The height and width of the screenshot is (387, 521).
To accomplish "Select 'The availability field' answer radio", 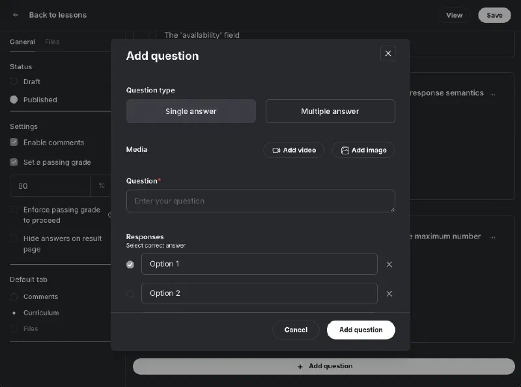I will click(152, 35).
